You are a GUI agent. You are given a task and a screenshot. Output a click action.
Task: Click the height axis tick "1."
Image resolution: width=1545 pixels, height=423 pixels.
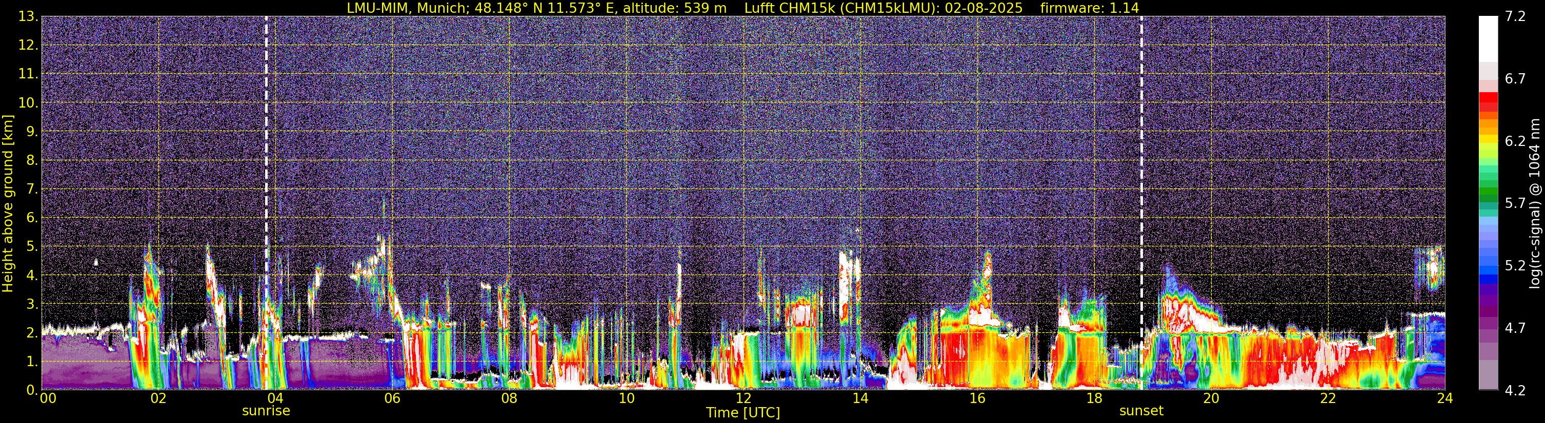point(32,361)
